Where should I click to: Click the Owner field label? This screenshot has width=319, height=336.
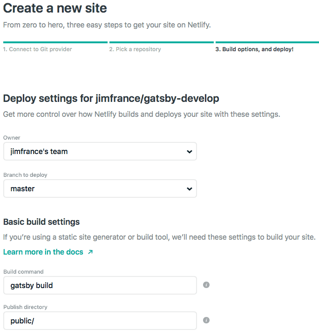click(x=12, y=138)
